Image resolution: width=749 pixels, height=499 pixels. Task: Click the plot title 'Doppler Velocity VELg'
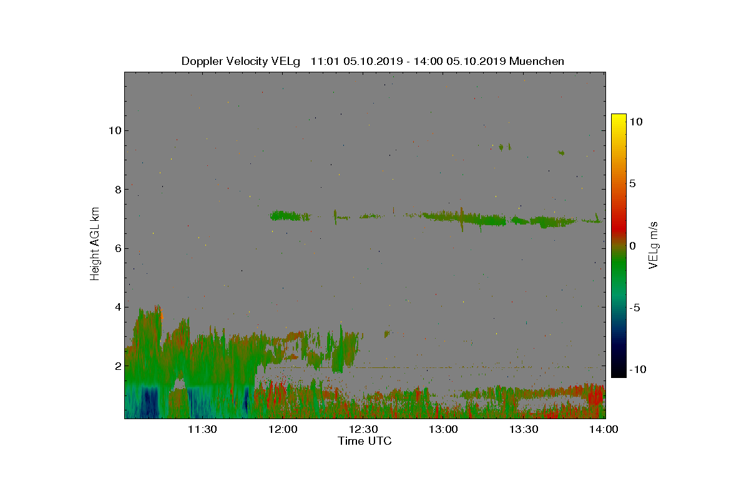(240, 61)
